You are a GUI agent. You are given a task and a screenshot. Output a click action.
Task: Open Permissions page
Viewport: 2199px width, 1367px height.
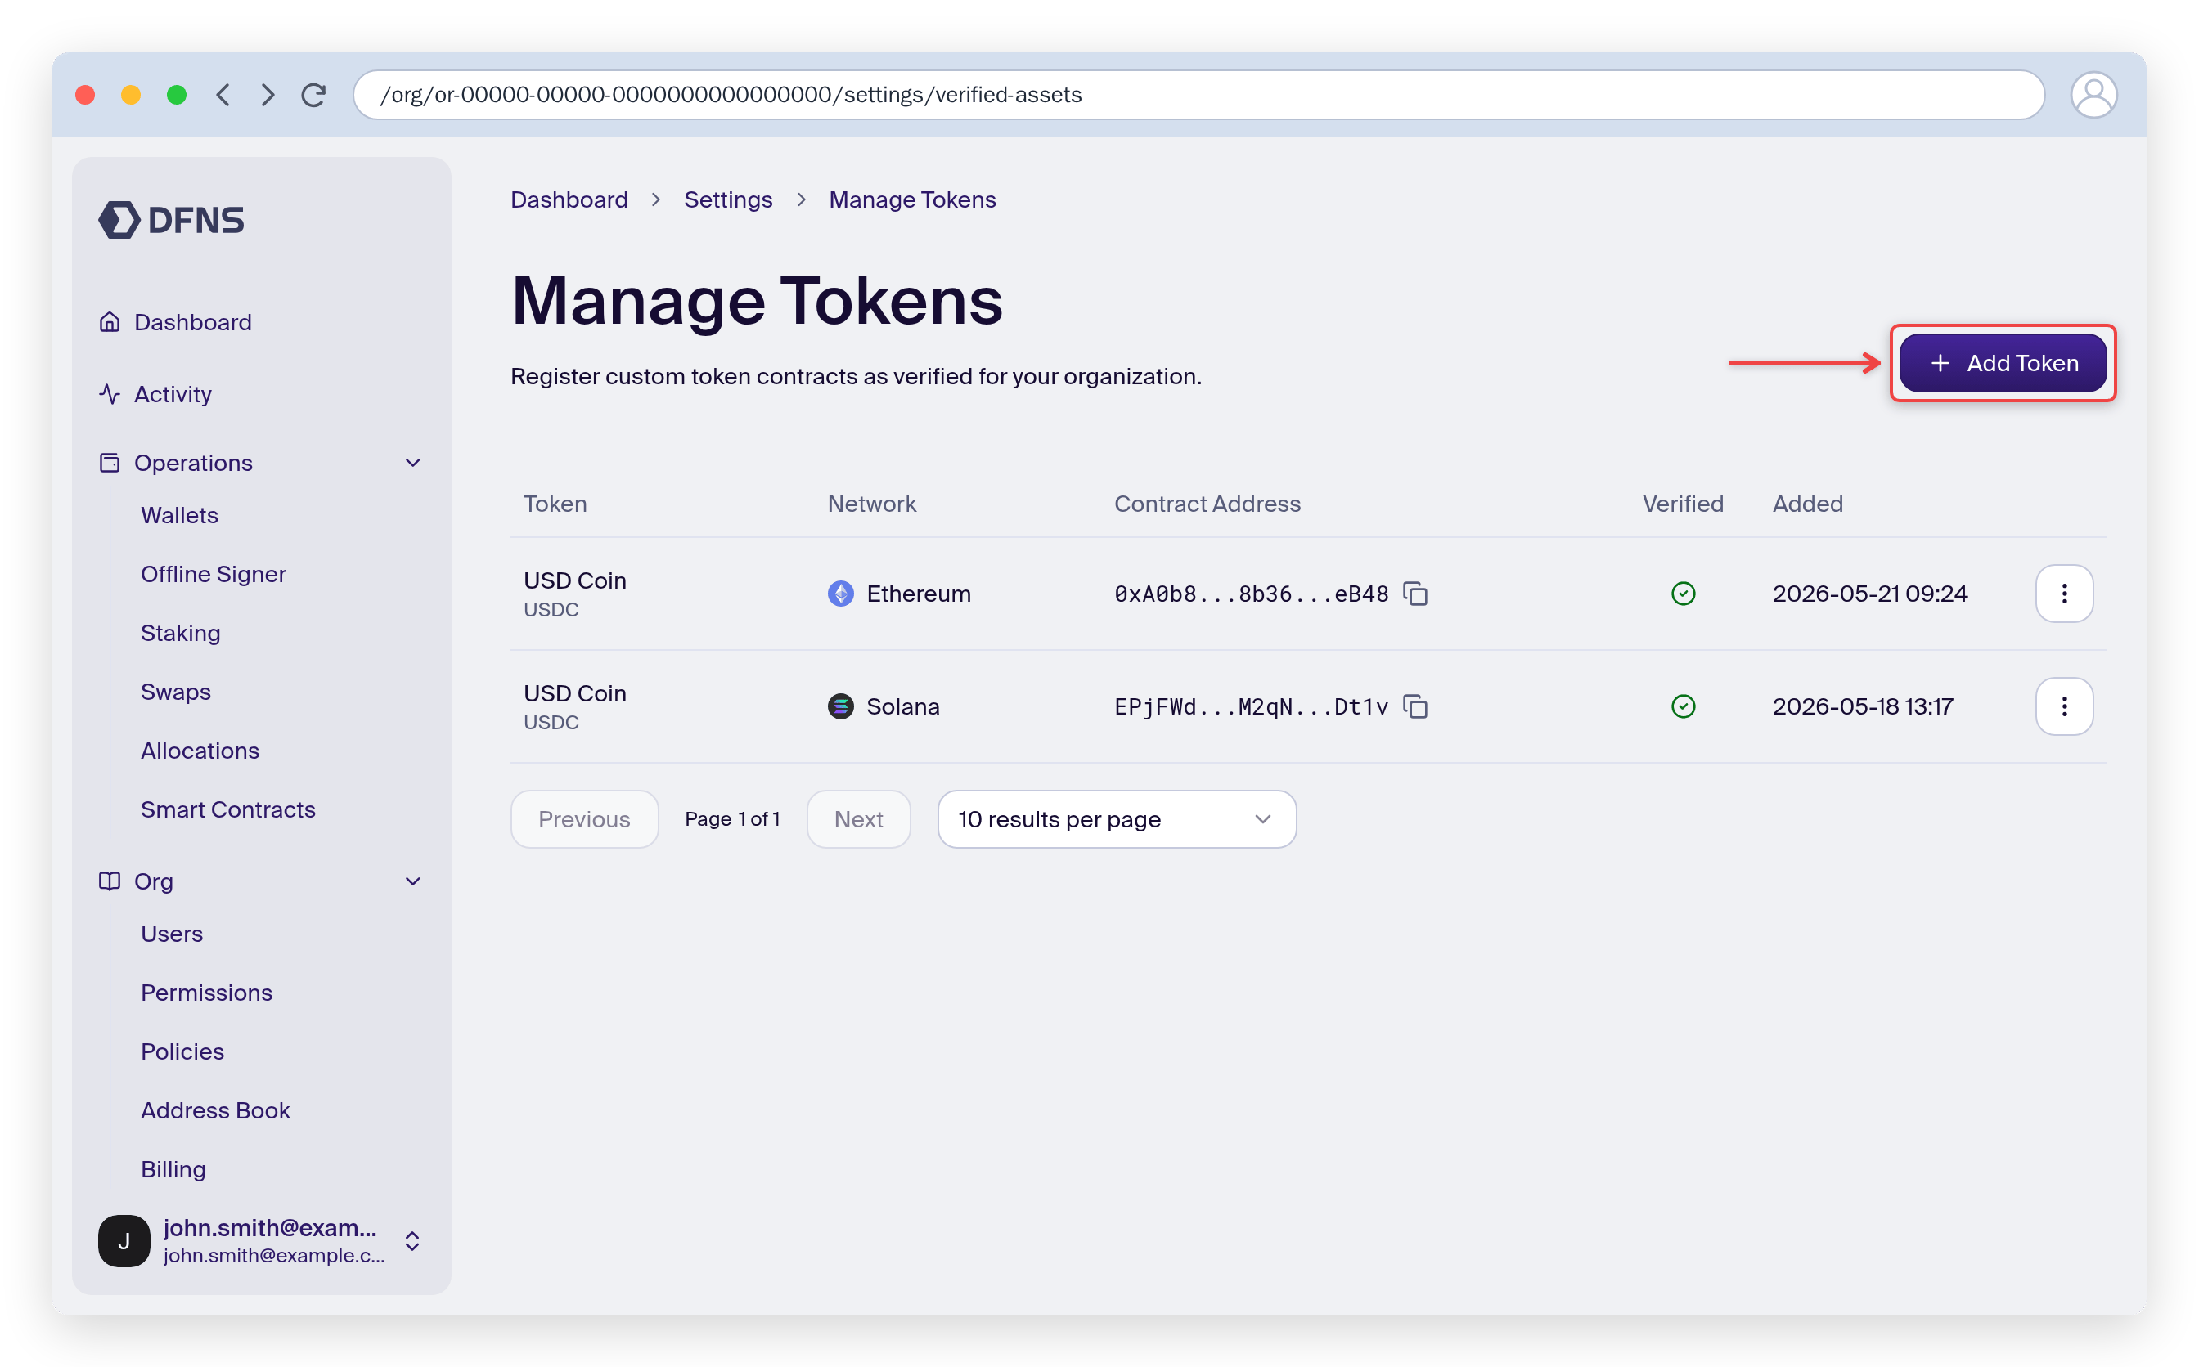pos(206,993)
